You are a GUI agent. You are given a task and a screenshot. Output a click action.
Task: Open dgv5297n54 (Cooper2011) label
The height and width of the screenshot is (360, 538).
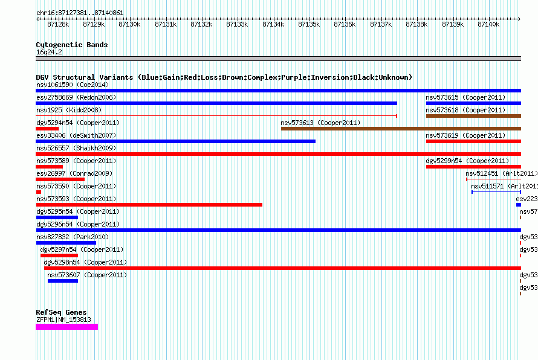tap(82, 249)
